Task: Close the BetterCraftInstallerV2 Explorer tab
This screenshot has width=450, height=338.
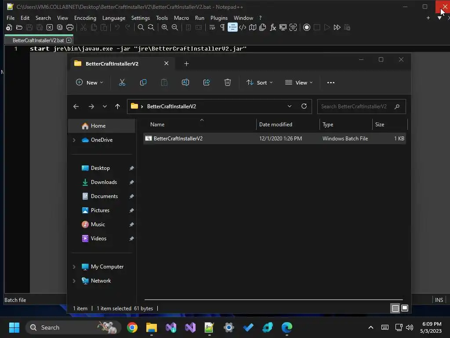Action: [x=166, y=63]
